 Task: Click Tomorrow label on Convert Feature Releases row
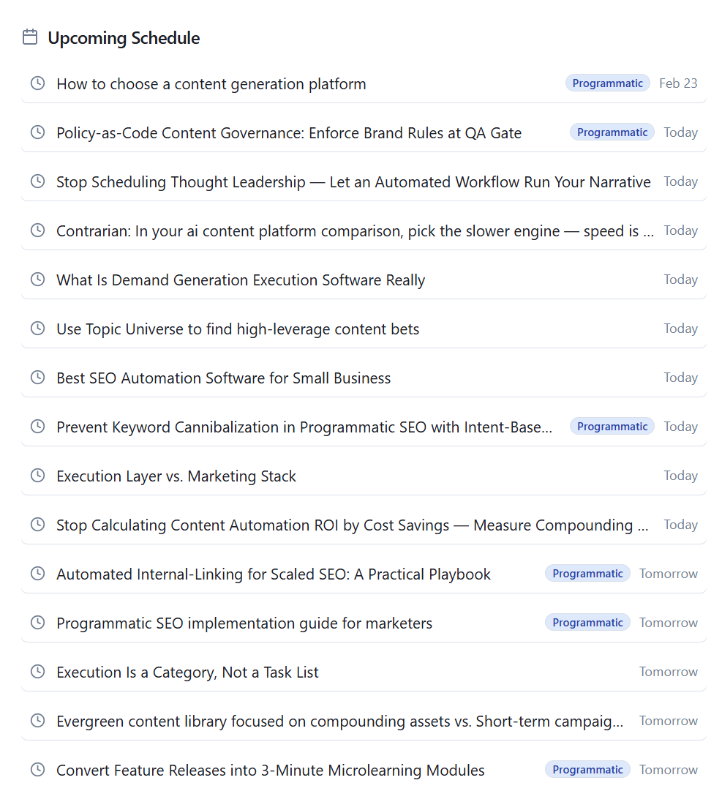click(x=669, y=770)
